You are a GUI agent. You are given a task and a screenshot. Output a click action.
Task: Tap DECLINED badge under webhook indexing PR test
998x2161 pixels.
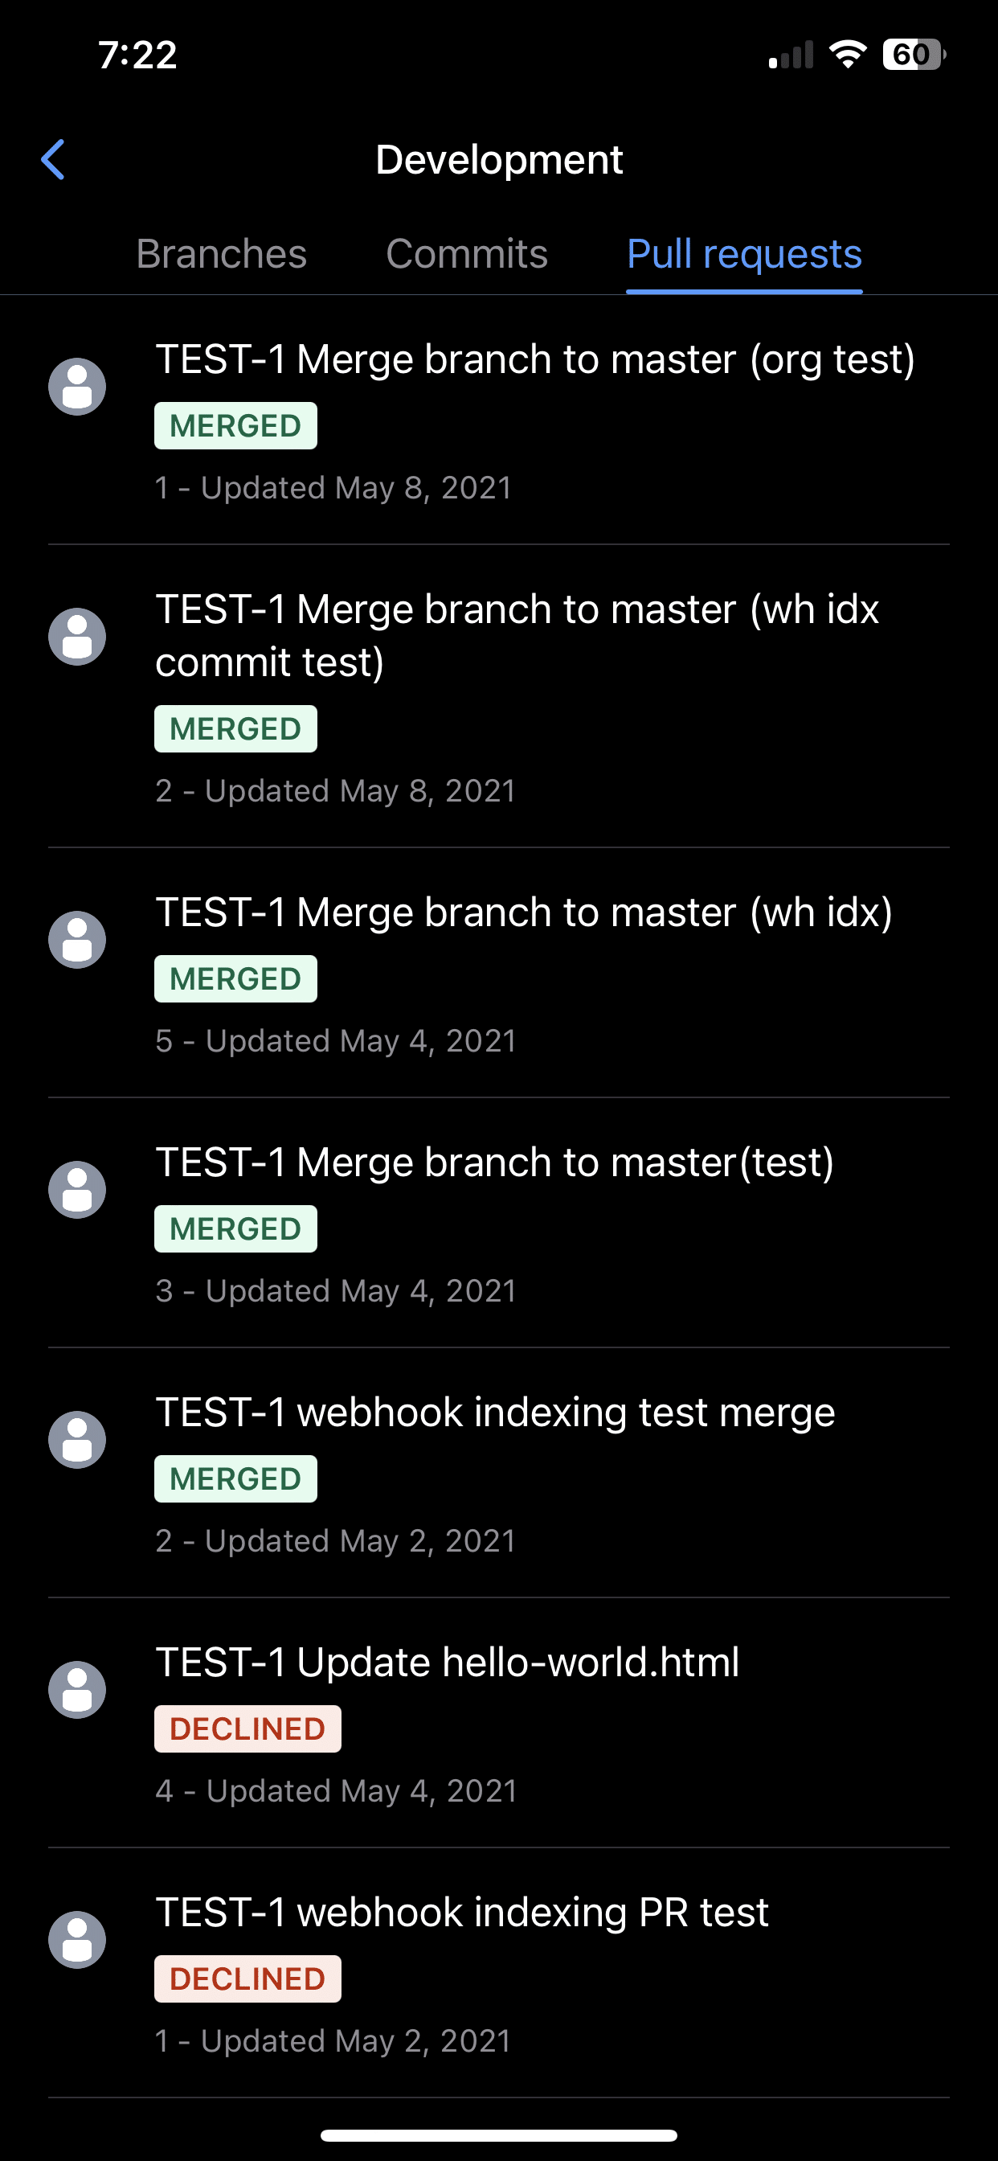point(247,1979)
